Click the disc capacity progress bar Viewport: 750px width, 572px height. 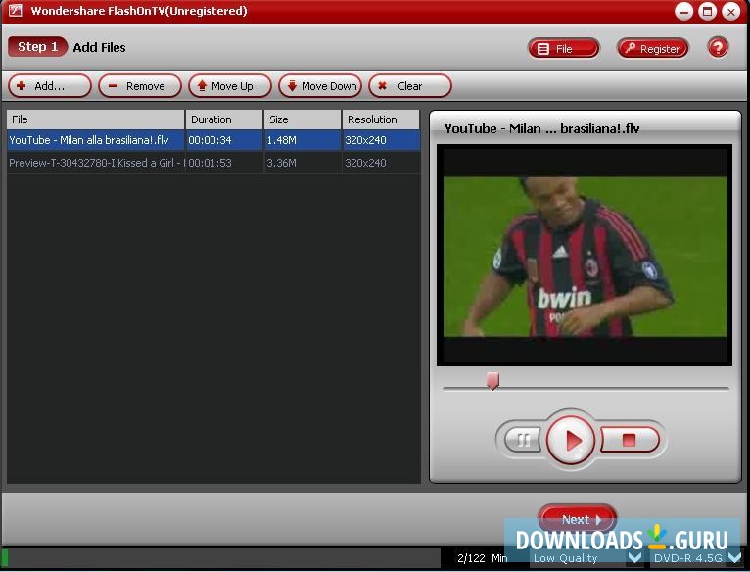(x=221, y=558)
